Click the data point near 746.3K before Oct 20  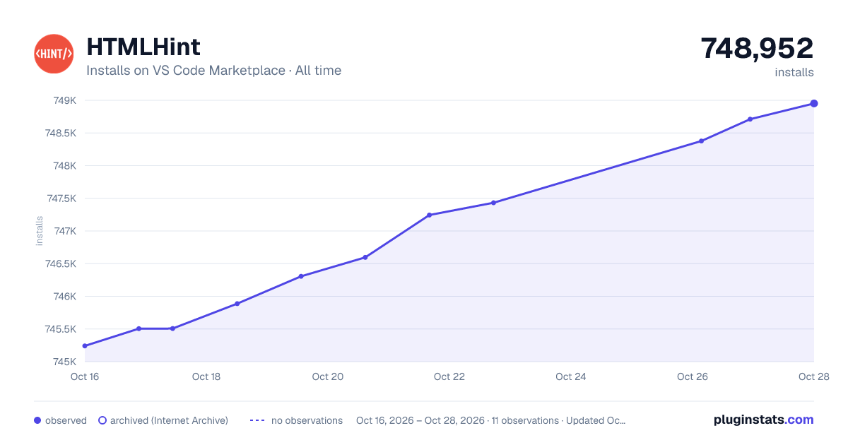(301, 276)
